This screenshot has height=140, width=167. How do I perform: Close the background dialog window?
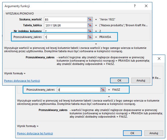pyautogui.click(x=159, y=59)
